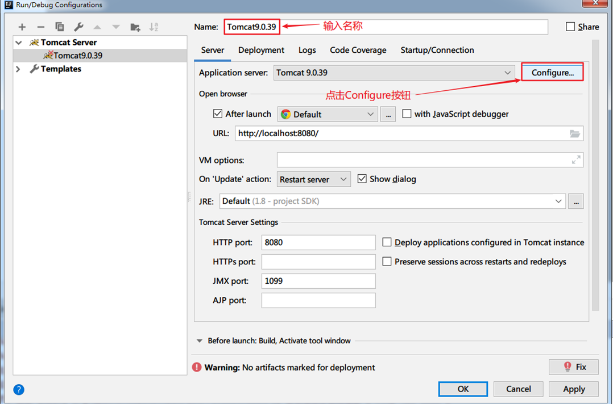Viewport: 613px width, 404px height.
Task: Move configuration up arrow icon
Action: pos(97,27)
